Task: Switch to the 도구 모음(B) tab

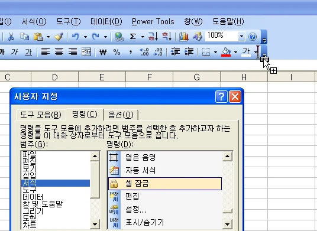Action: coord(41,115)
